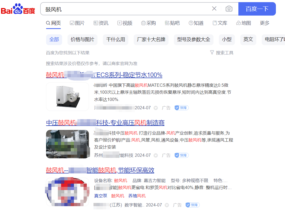
Task: Open the 智能鼓风机,节能环保高效 result title
Action: (x=100, y=170)
